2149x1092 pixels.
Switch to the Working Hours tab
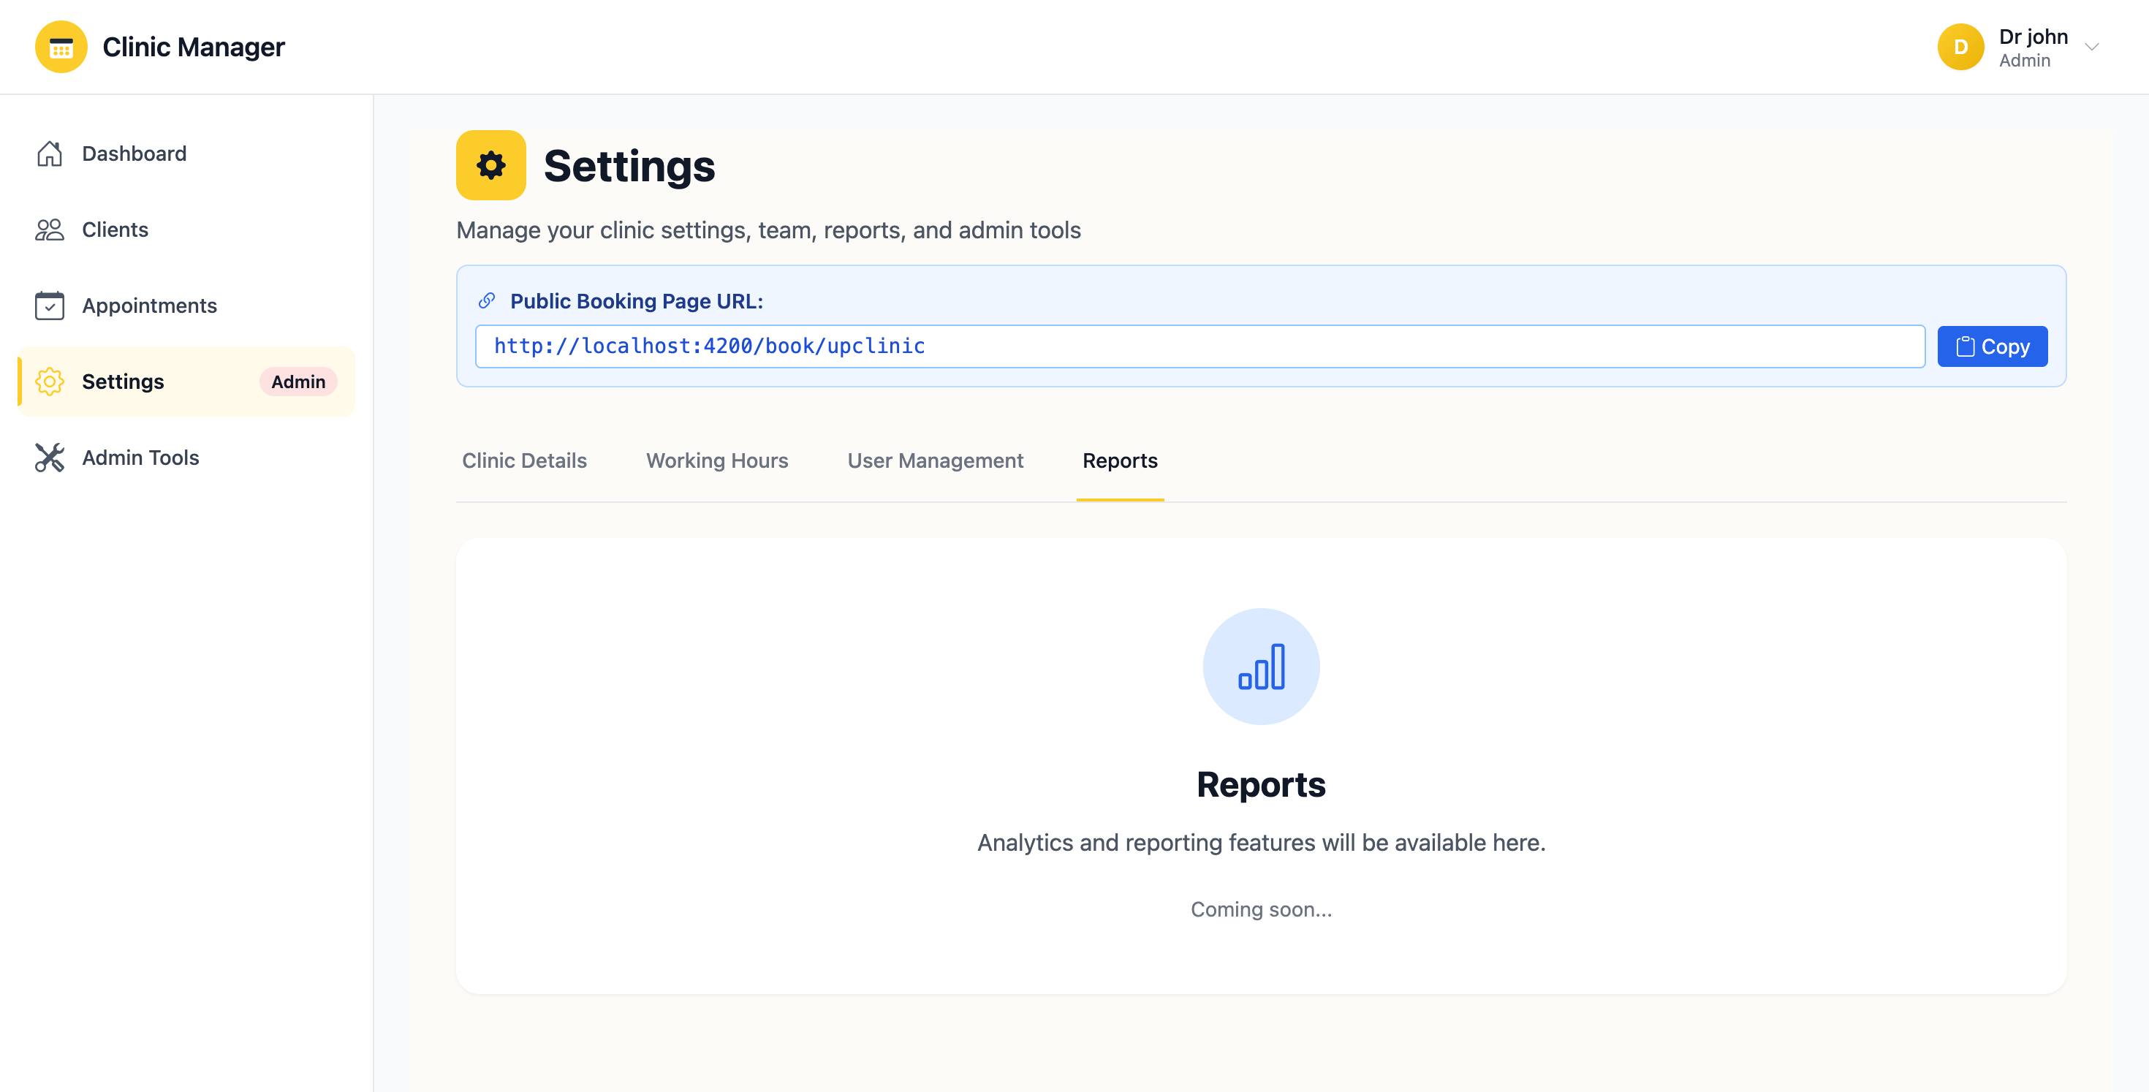point(716,460)
